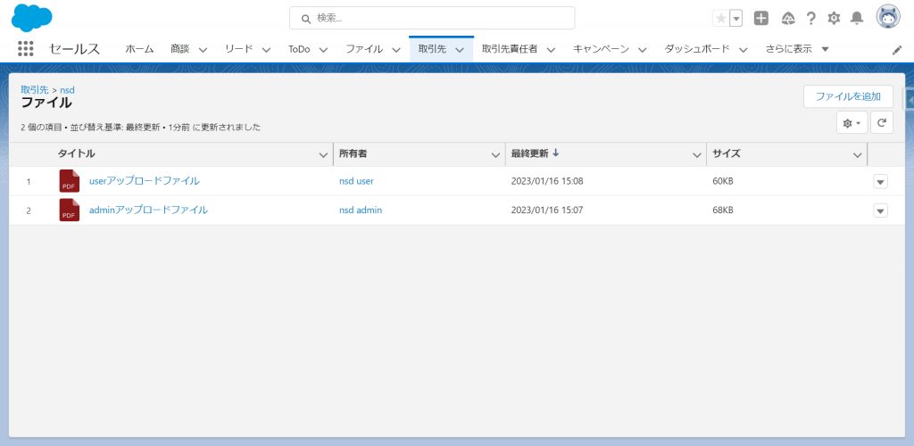Click the ファイルを追加 button
The width and height of the screenshot is (914, 446).
tap(847, 96)
